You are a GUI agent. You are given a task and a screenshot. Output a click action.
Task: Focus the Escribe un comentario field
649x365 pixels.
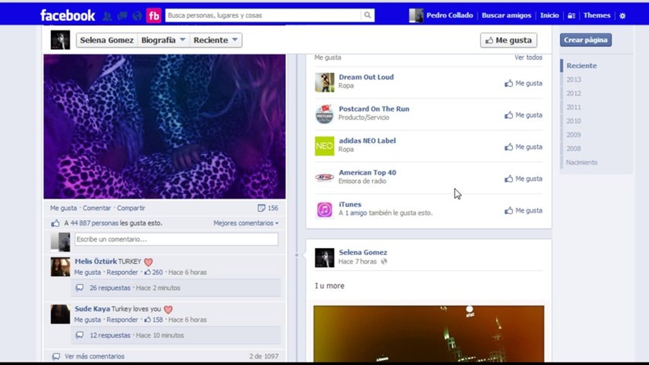pyautogui.click(x=177, y=239)
